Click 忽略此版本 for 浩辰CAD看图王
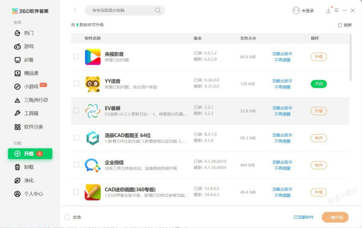362x228 pixels. [x=282, y=135]
